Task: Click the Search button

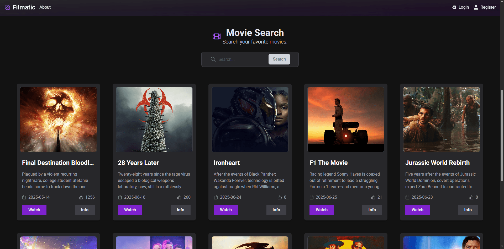Action: pyautogui.click(x=279, y=59)
